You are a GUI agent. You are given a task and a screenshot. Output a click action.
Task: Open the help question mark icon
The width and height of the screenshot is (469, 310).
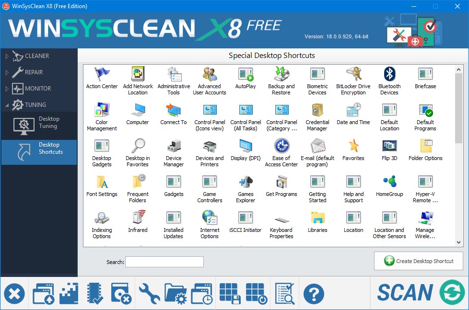314,294
